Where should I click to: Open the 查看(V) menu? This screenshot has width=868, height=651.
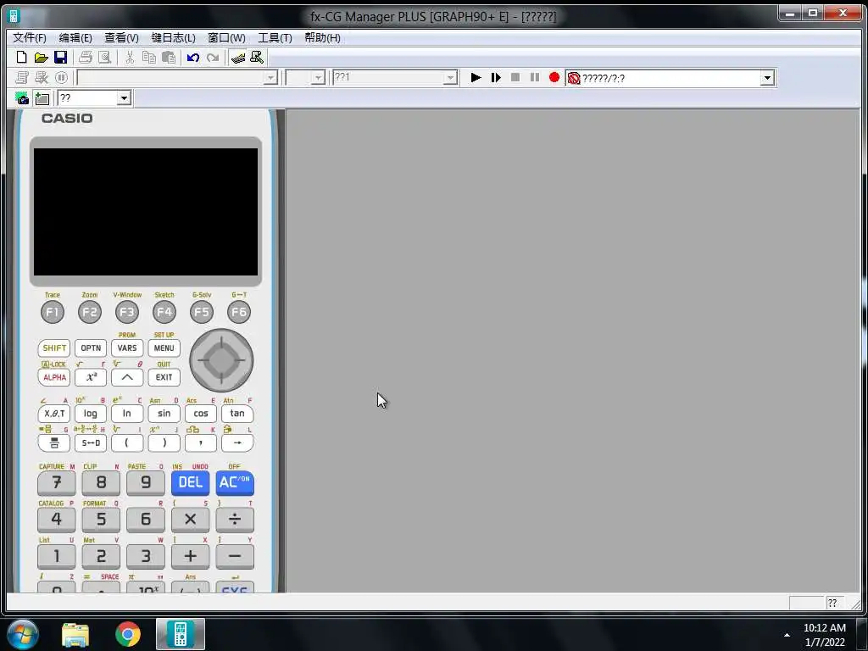point(122,37)
